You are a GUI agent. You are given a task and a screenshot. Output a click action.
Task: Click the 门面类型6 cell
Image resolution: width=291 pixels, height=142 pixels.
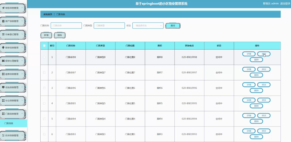coord(100,88)
